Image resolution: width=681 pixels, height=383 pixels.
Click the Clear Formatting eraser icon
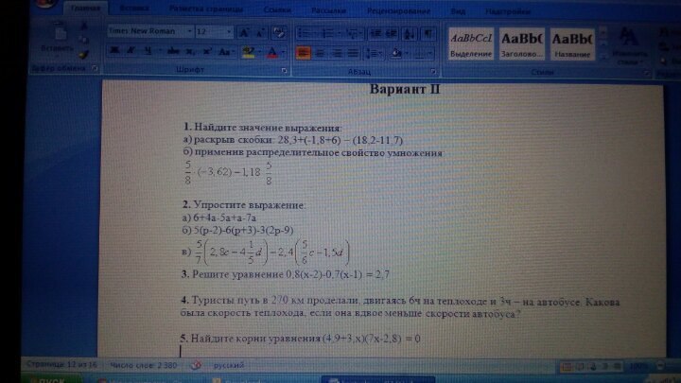279,32
